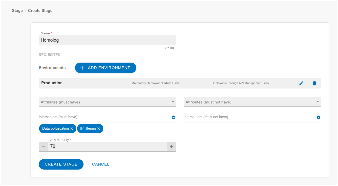
Task: Edit the Production environment with pencil icon
Action: coord(301,83)
